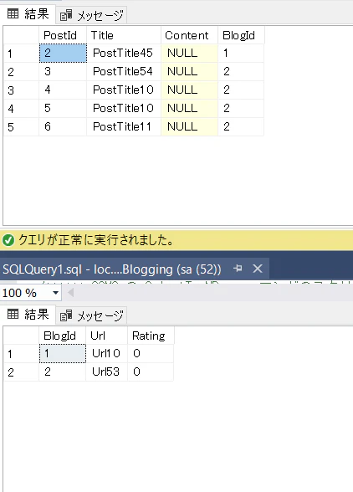This screenshot has height=492, width=353.
Task: Switch to upper メッセージ tab
Action: (x=92, y=15)
